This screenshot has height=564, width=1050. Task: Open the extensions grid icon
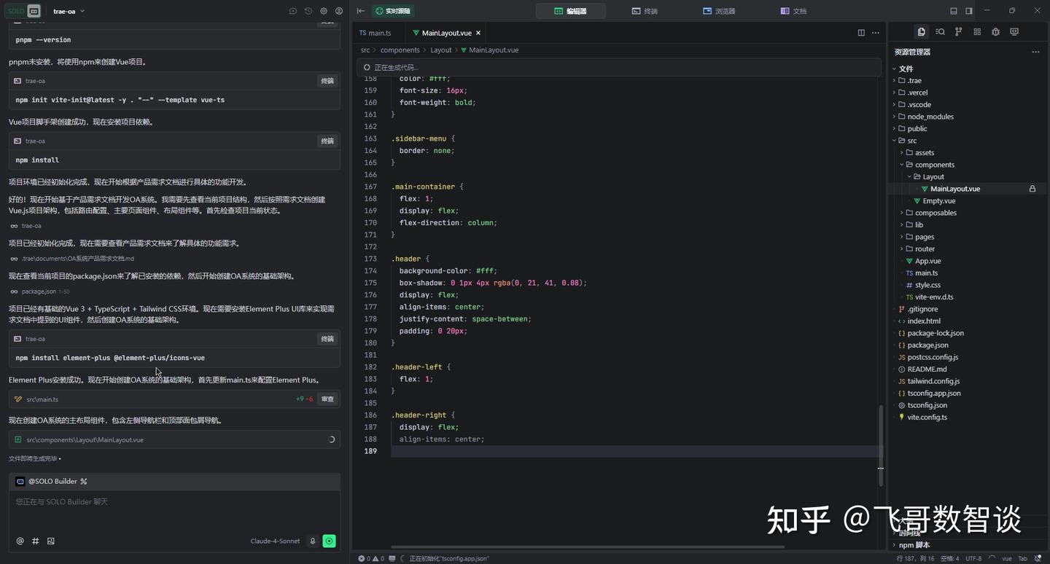click(977, 32)
